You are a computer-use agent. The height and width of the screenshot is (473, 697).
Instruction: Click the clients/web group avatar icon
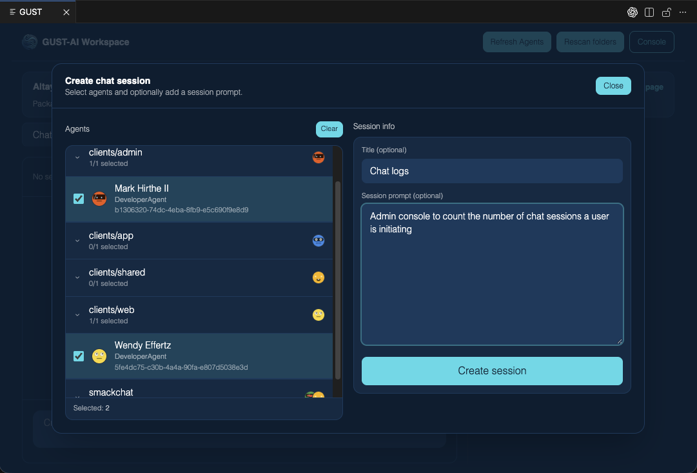pyautogui.click(x=319, y=315)
